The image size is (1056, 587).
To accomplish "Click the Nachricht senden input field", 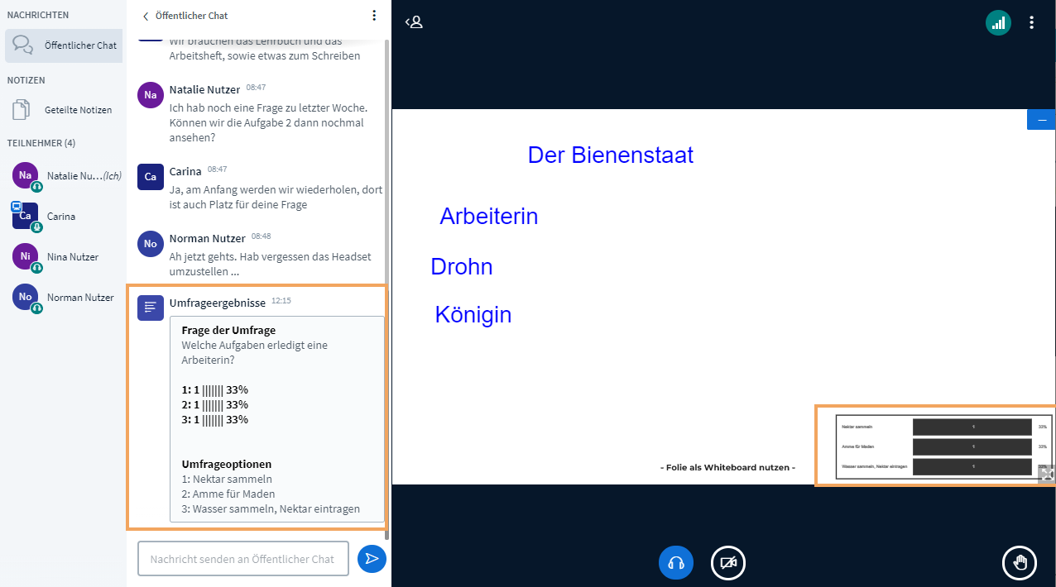I will tap(242, 558).
